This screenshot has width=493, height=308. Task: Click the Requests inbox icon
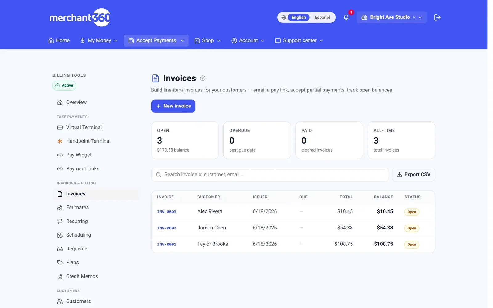[60, 249]
